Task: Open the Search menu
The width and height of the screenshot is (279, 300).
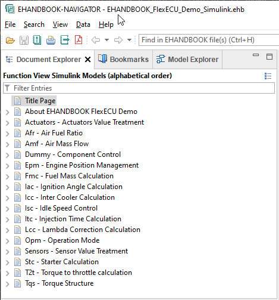Action: [34, 24]
